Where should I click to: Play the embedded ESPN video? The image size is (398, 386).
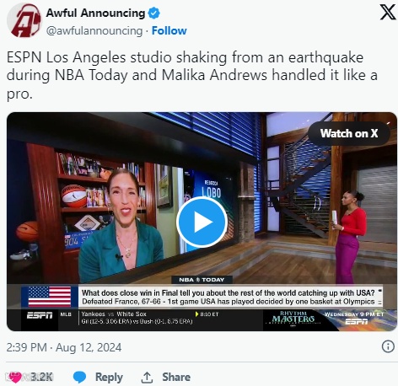202,222
